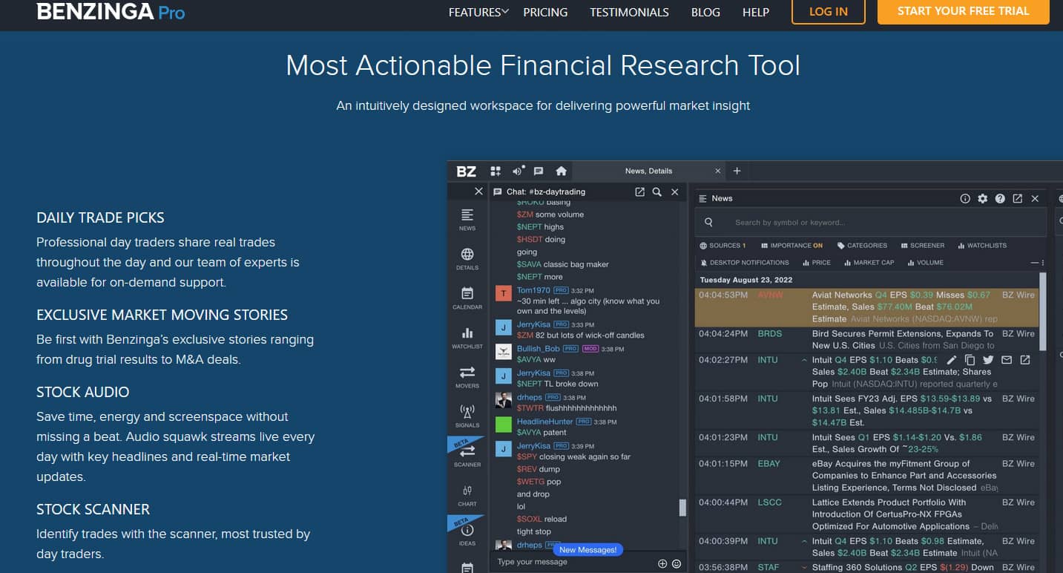This screenshot has height=573, width=1063.
Task: Open Testimonials page
Action: (629, 12)
